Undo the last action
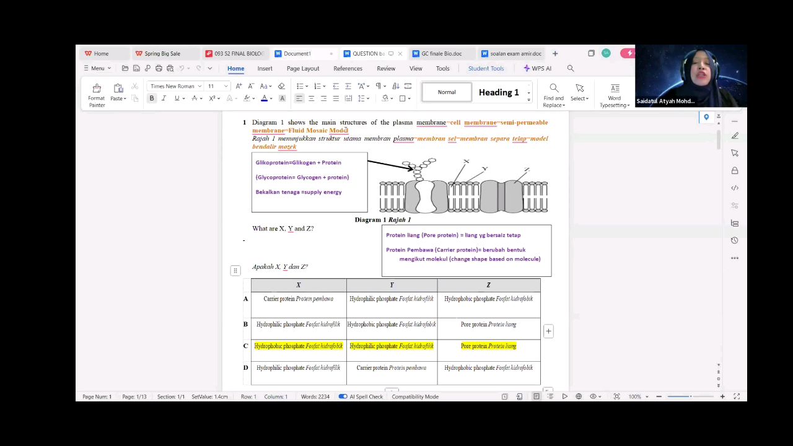This screenshot has width=793, height=446. pyautogui.click(x=182, y=68)
